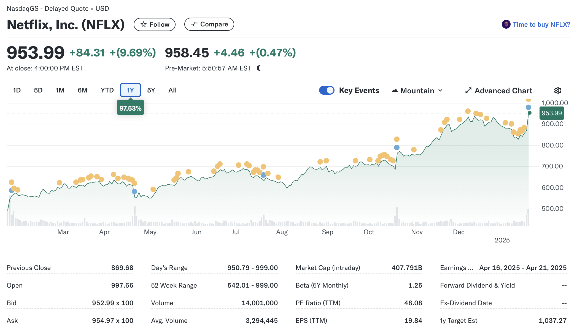The width and height of the screenshot is (577, 333).
Task: Toggle the Key Events switch off
Action: 327,90
